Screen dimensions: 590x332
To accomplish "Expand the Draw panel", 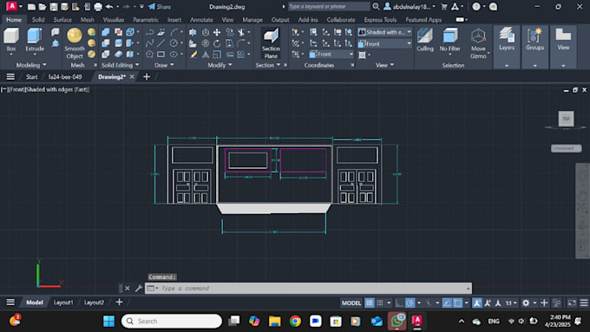I will 164,65.
